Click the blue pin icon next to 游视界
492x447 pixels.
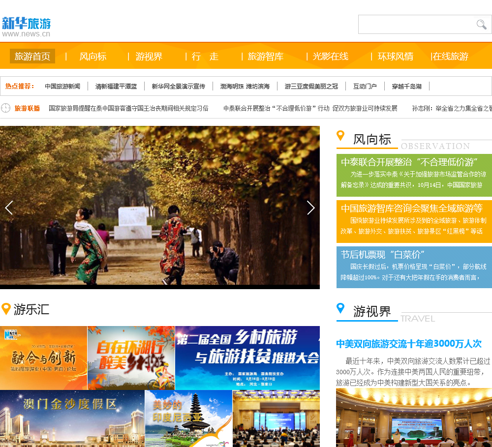click(340, 308)
